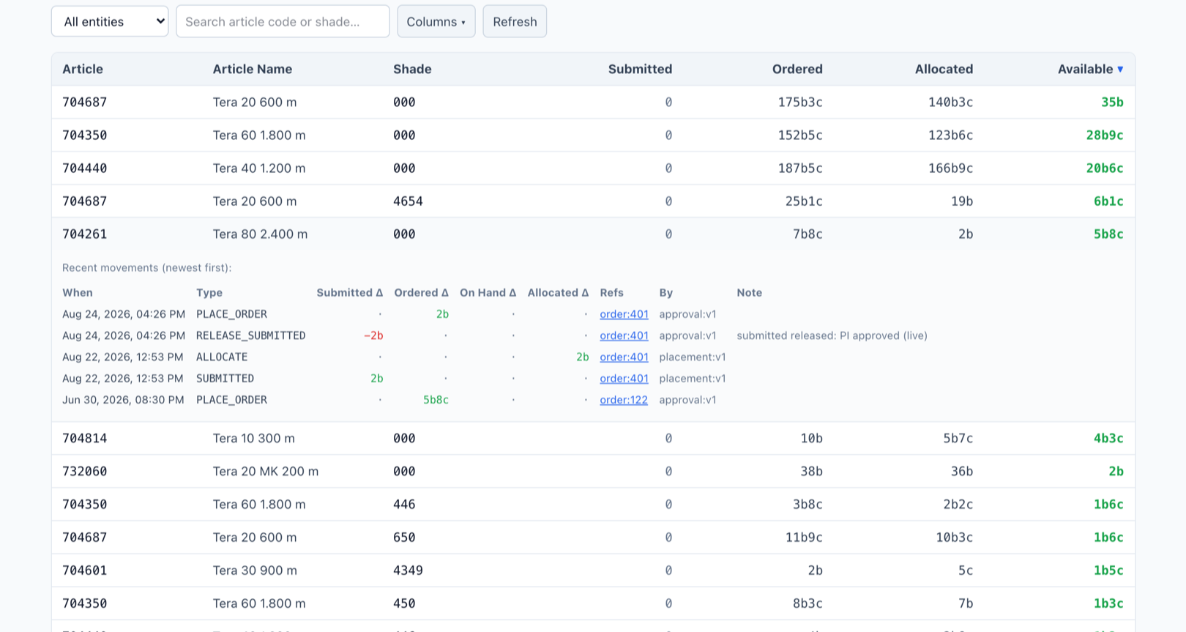This screenshot has width=1186, height=632.
Task: Click shade 446 cell
Action: click(x=404, y=504)
